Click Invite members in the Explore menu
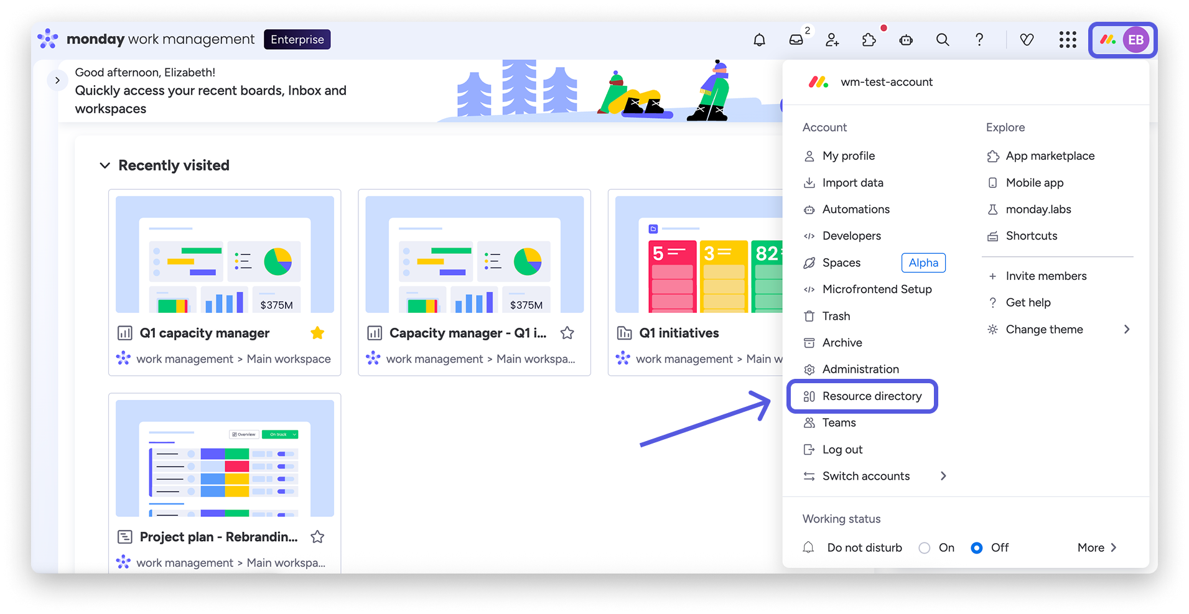The width and height of the screenshot is (1189, 614). pos(1046,276)
